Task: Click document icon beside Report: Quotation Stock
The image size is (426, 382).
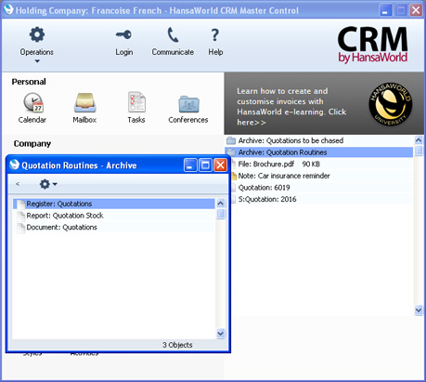Action: 21,216
